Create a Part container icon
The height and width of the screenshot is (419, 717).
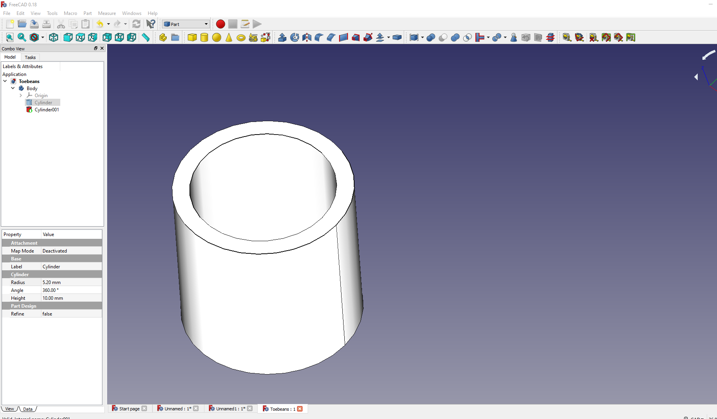point(163,37)
